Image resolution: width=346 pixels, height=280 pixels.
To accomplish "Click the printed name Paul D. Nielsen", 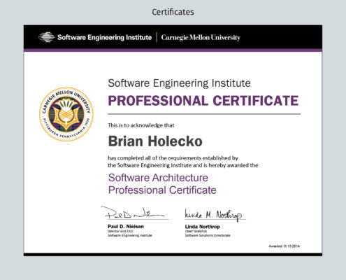I will coord(126,227).
